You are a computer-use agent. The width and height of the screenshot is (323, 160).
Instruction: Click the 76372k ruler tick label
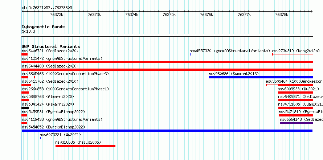(x=57, y=15)
